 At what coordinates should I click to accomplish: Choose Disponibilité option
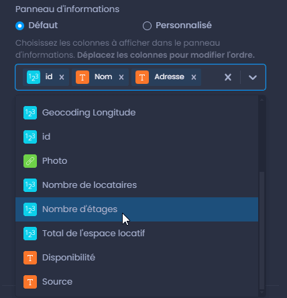pos(137,258)
